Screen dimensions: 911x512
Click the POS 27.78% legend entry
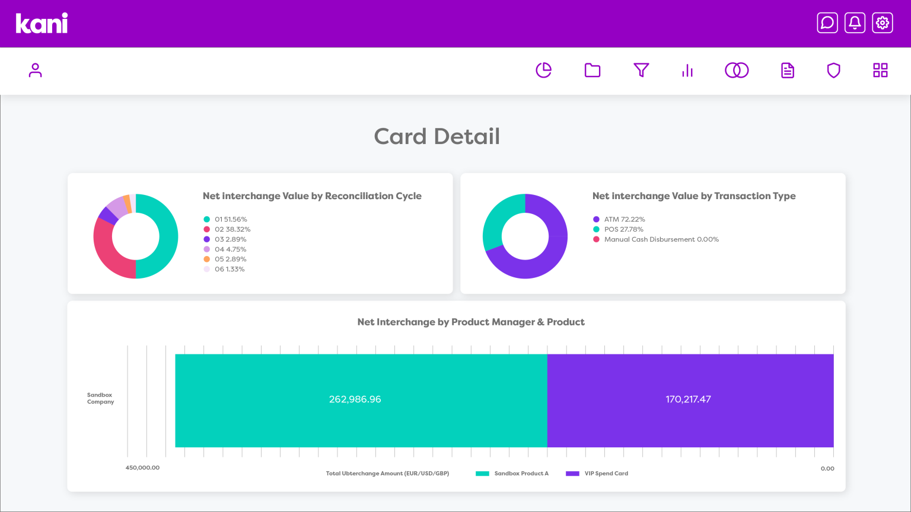click(x=618, y=229)
